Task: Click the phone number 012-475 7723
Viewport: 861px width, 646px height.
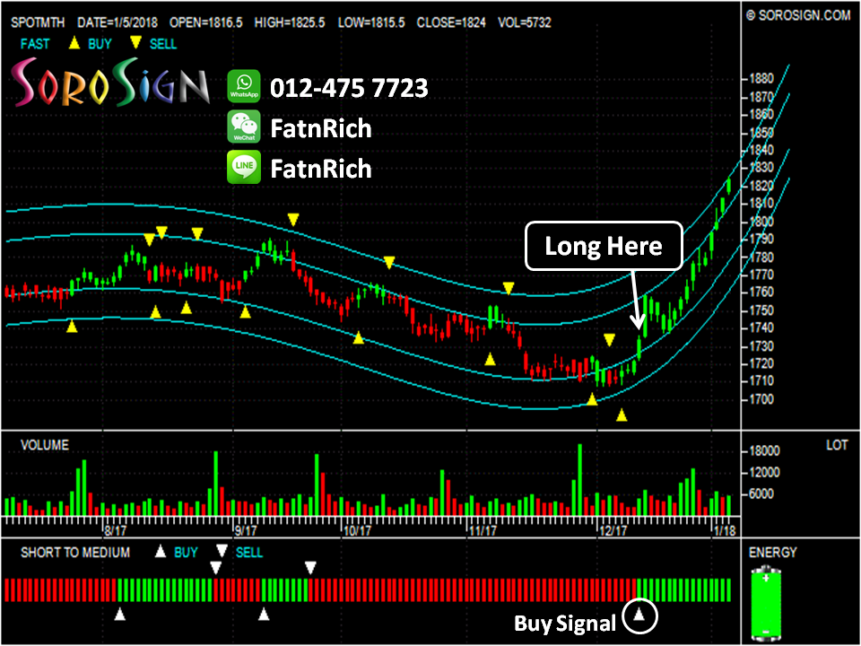Action: tap(349, 88)
